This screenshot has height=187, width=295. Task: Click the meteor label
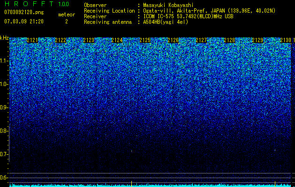click(67, 14)
